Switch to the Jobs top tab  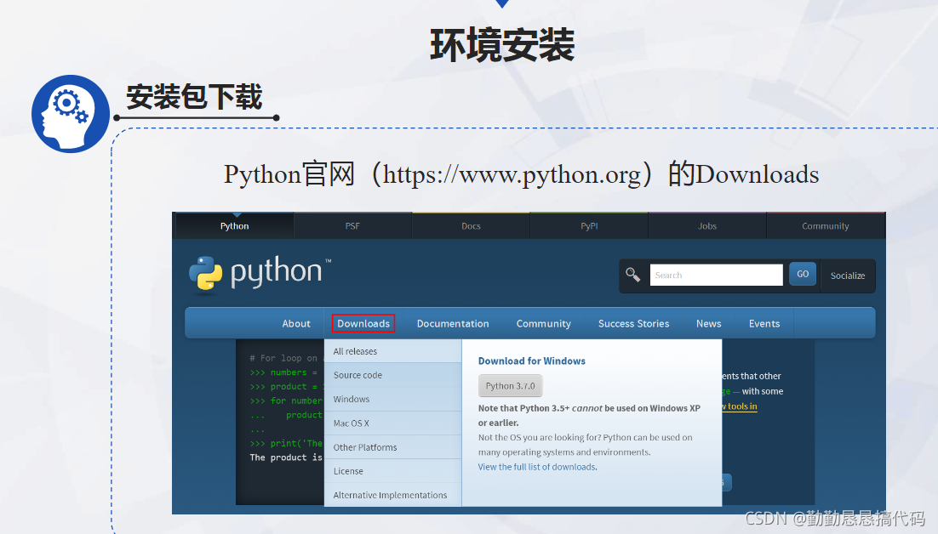tap(707, 226)
